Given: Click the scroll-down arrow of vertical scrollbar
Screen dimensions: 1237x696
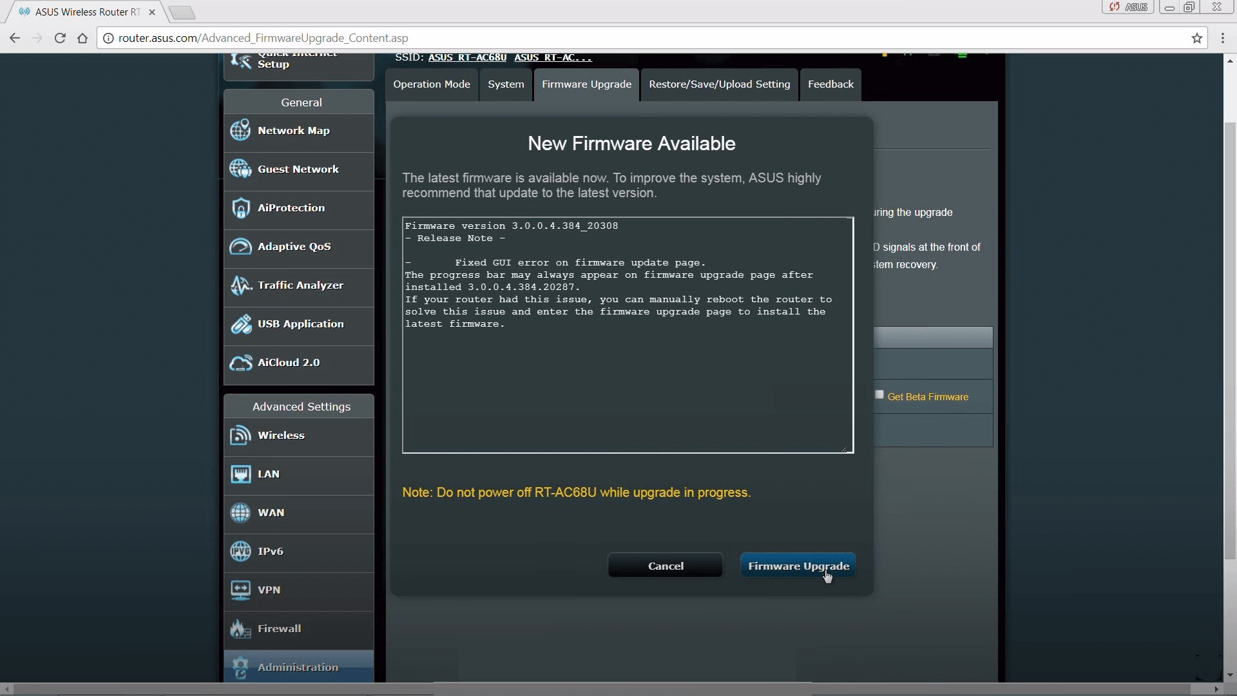Looking at the screenshot, I should point(1230,675).
